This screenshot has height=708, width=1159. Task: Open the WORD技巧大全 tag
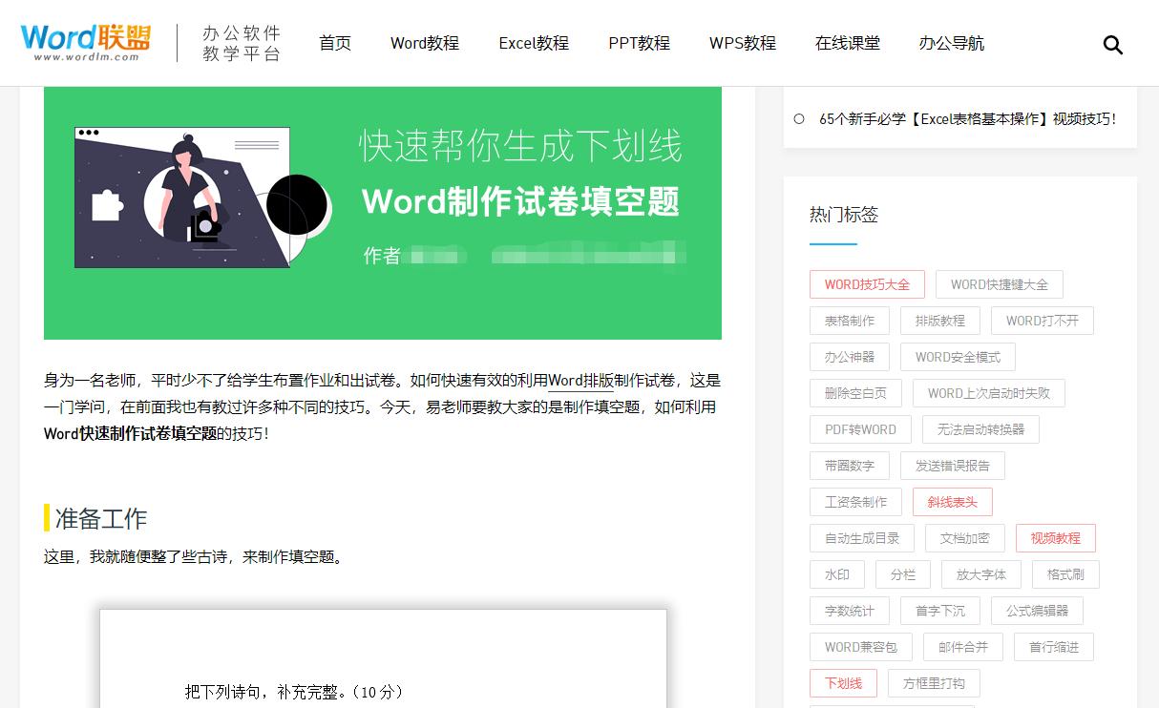click(x=867, y=284)
